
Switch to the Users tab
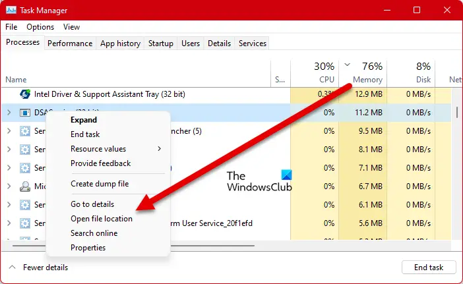click(191, 43)
